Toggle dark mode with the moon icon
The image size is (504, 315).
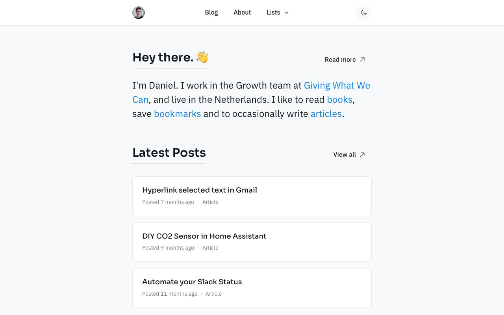(x=364, y=13)
